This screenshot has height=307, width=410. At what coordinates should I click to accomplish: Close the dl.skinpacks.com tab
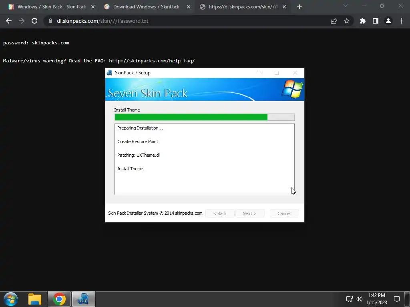pos(284,7)
